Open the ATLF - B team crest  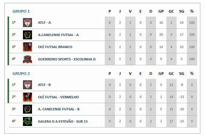27,85
